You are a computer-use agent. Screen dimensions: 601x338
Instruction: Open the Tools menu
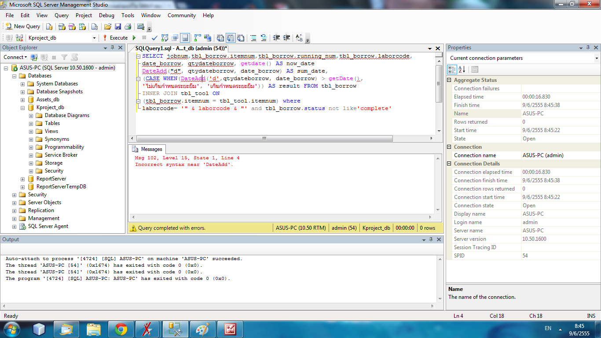(x=128, y=15)
